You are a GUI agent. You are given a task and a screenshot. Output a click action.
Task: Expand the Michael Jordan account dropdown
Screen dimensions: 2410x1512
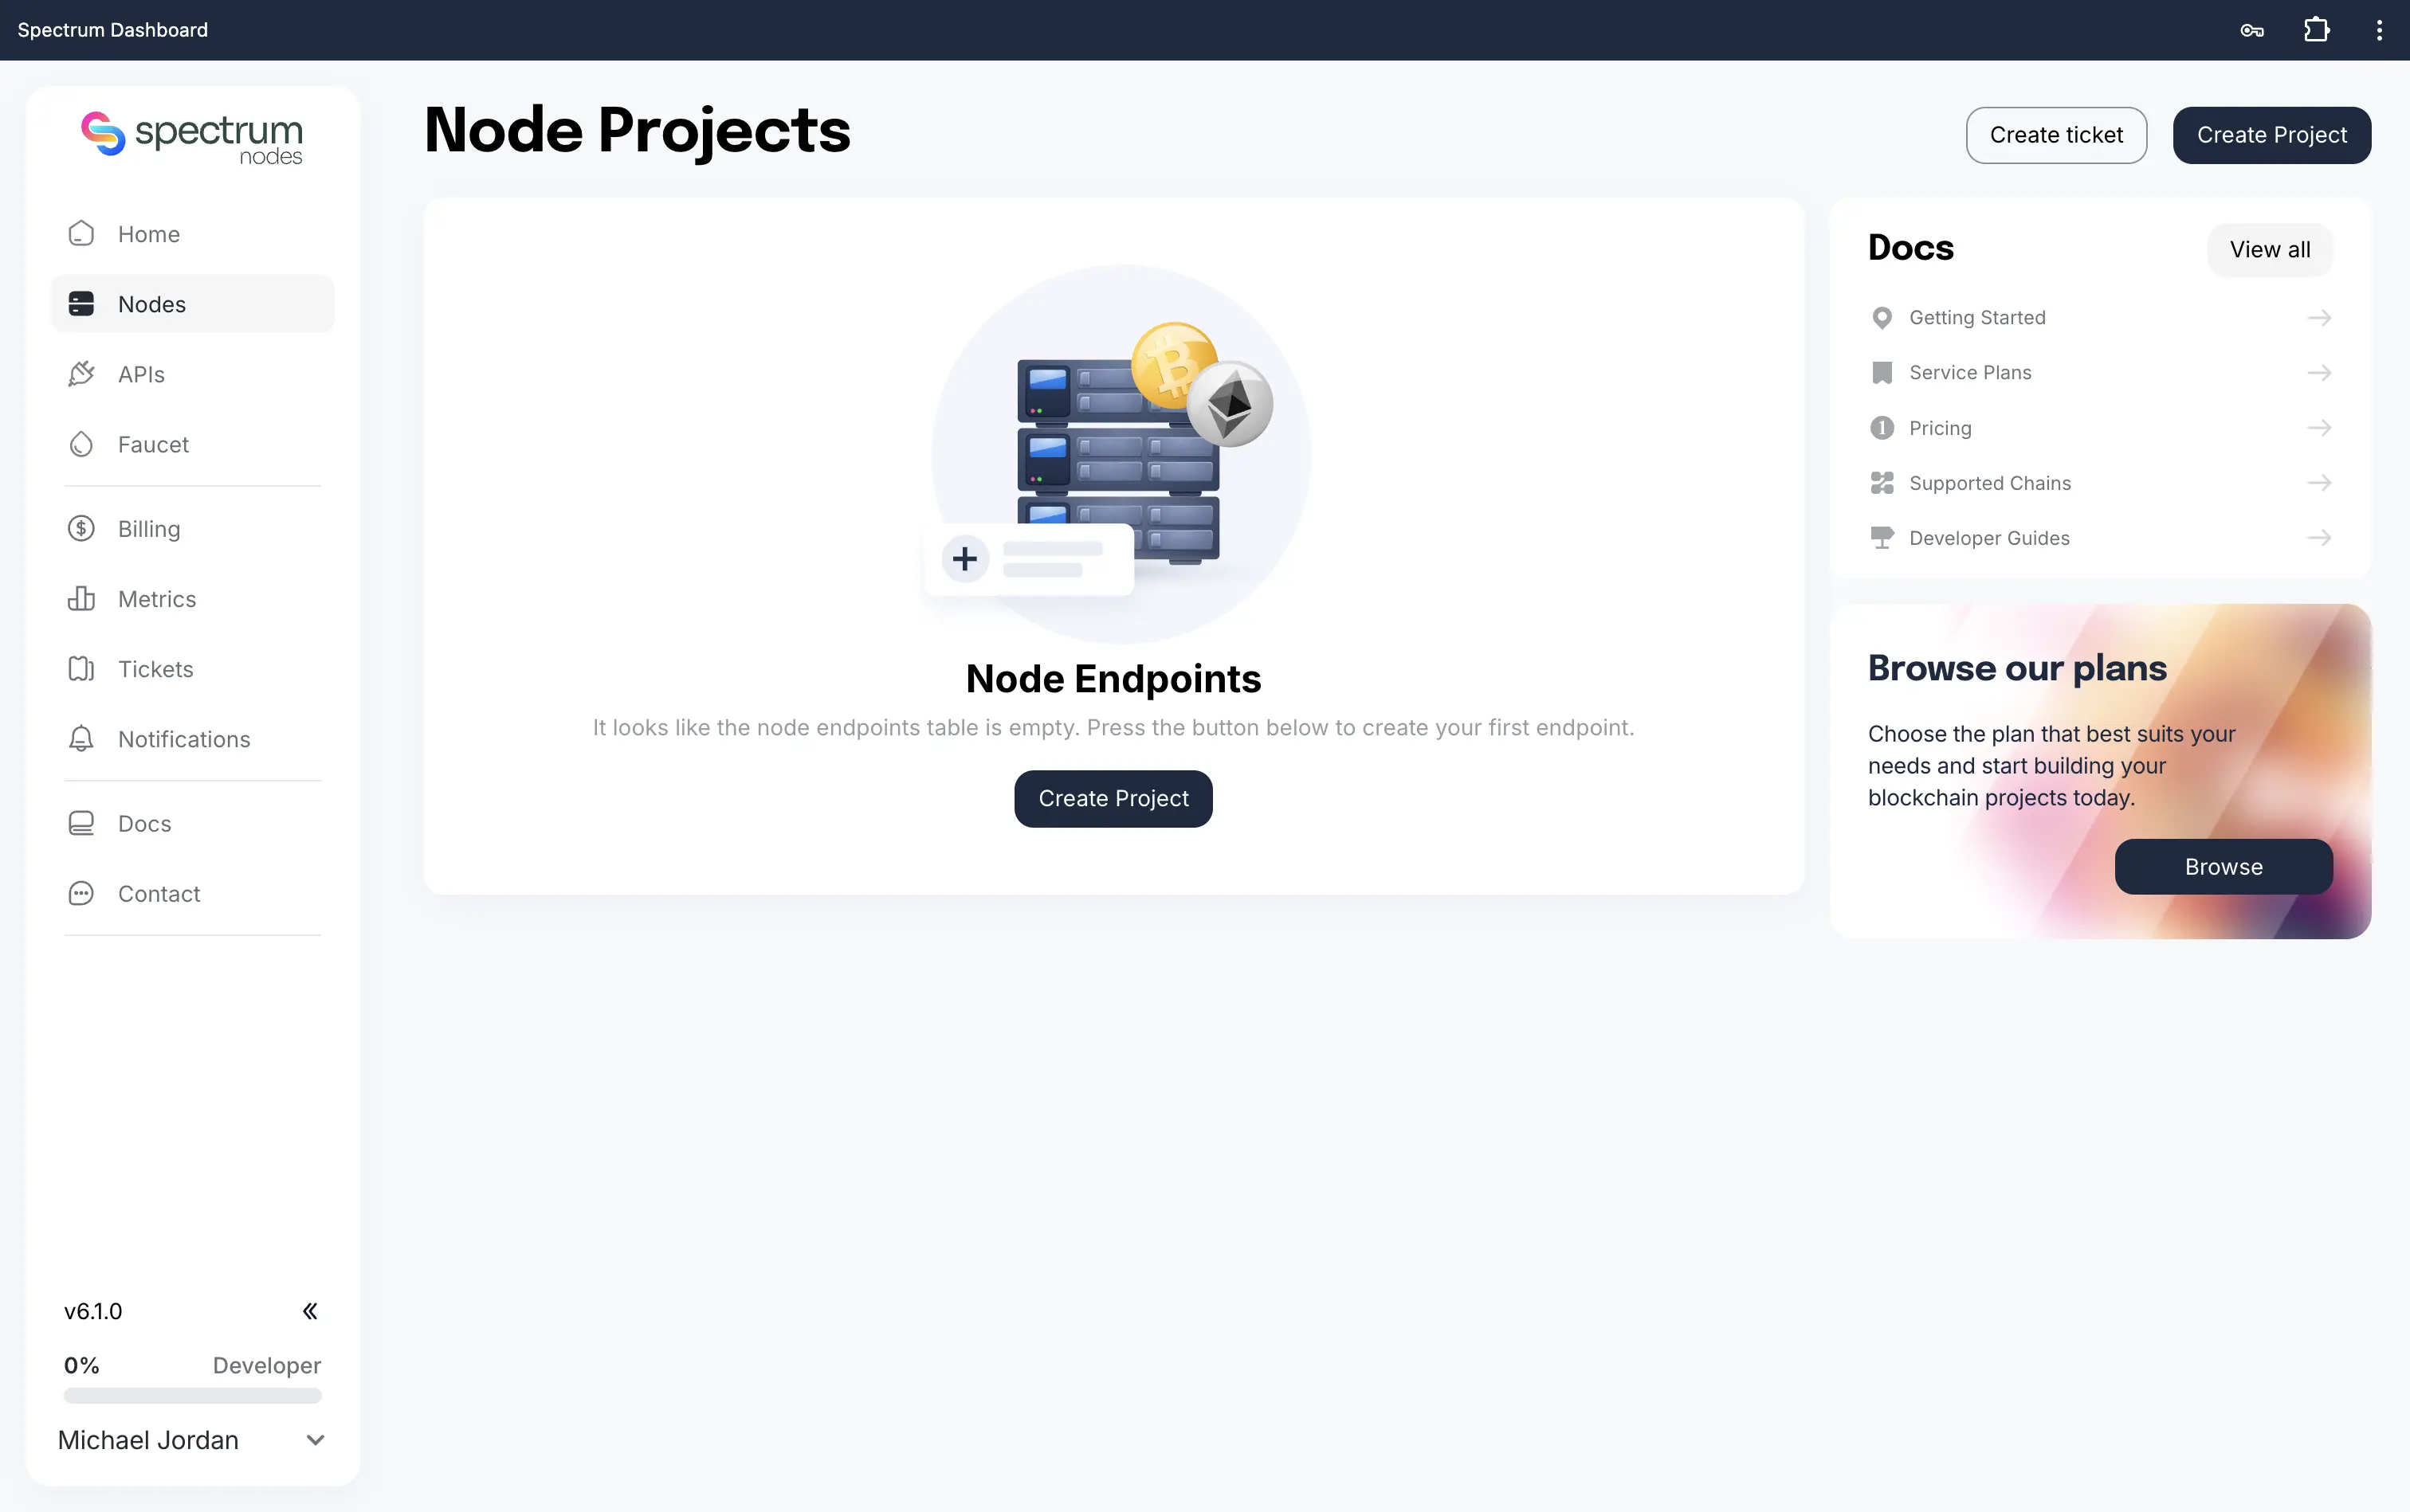point(315,1440)
